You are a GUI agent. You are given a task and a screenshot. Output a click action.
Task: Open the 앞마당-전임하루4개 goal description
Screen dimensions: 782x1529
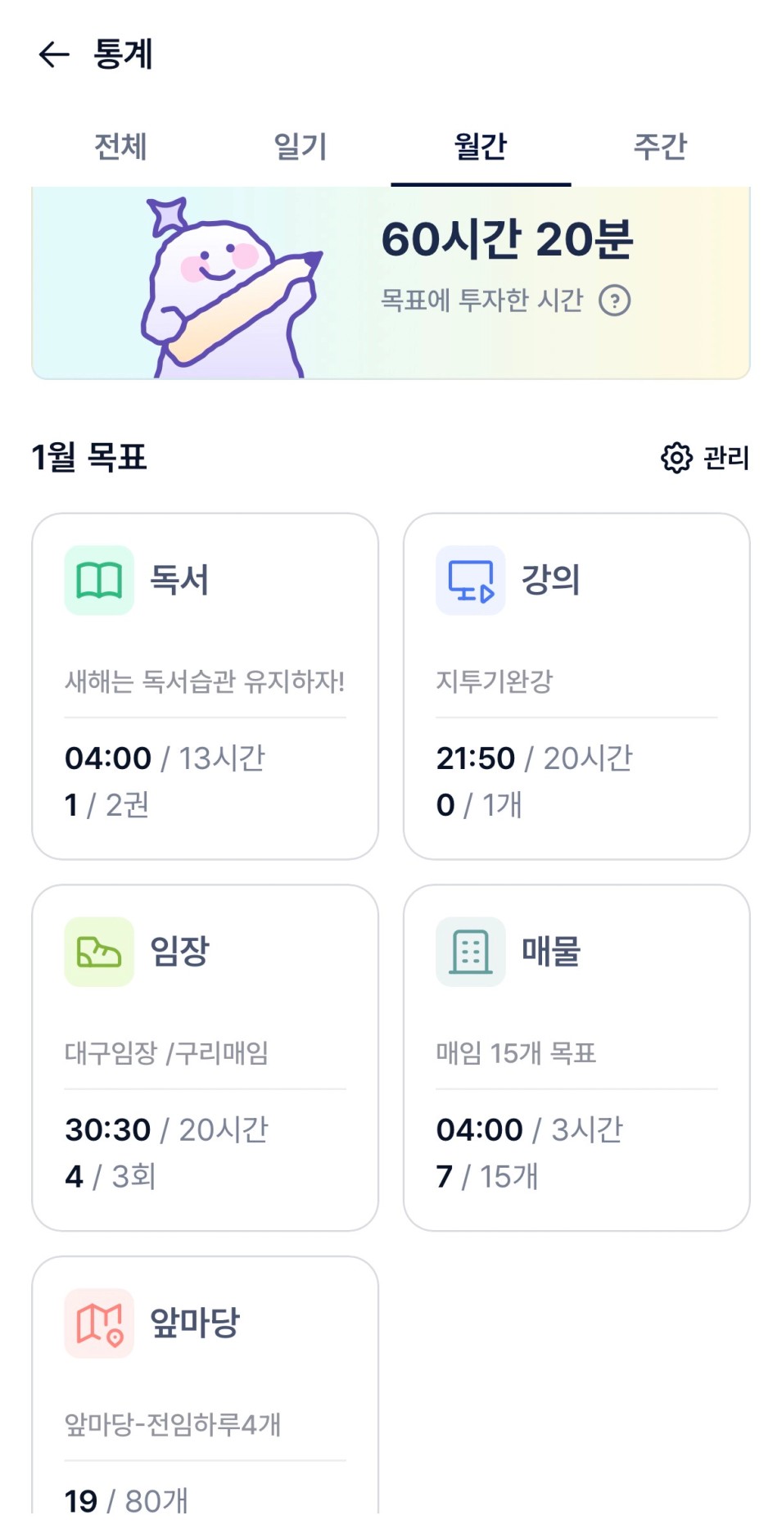pos(173,1425)
